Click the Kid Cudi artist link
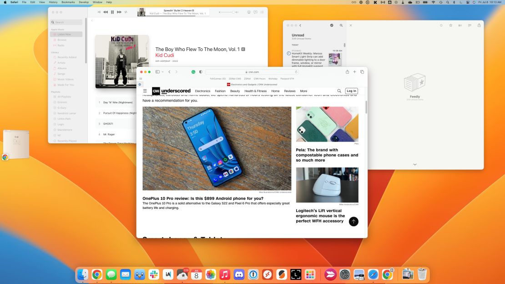Viewport: 505px width, 284px height. [165, 55]
